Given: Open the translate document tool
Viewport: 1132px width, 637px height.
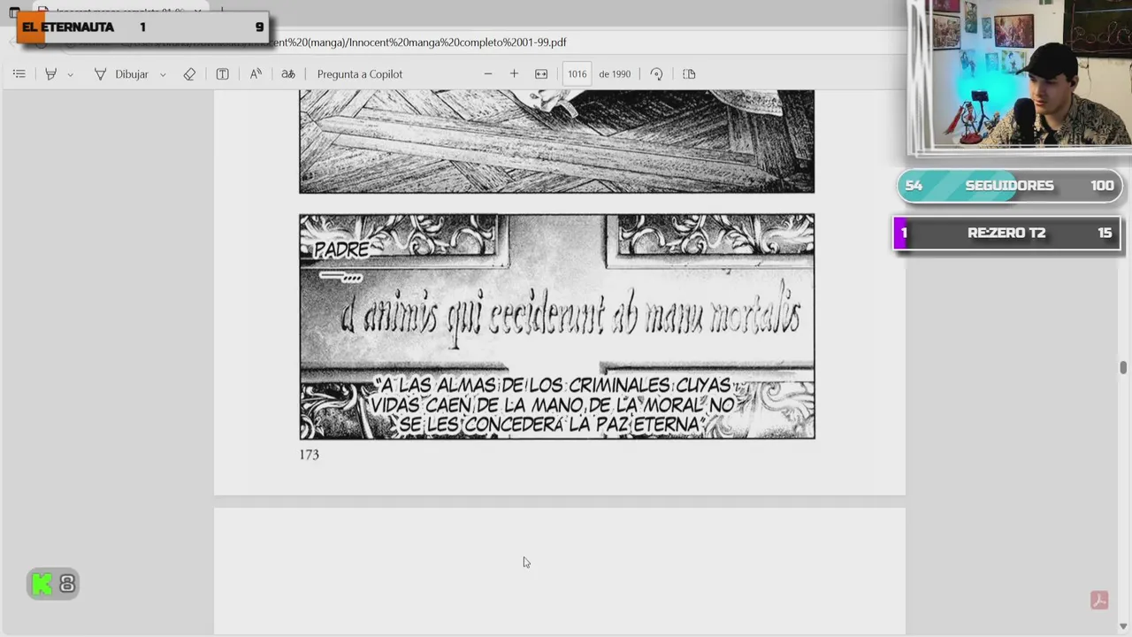Looking at the screenshot, I should pyautogui.click(x=288, y=74).
